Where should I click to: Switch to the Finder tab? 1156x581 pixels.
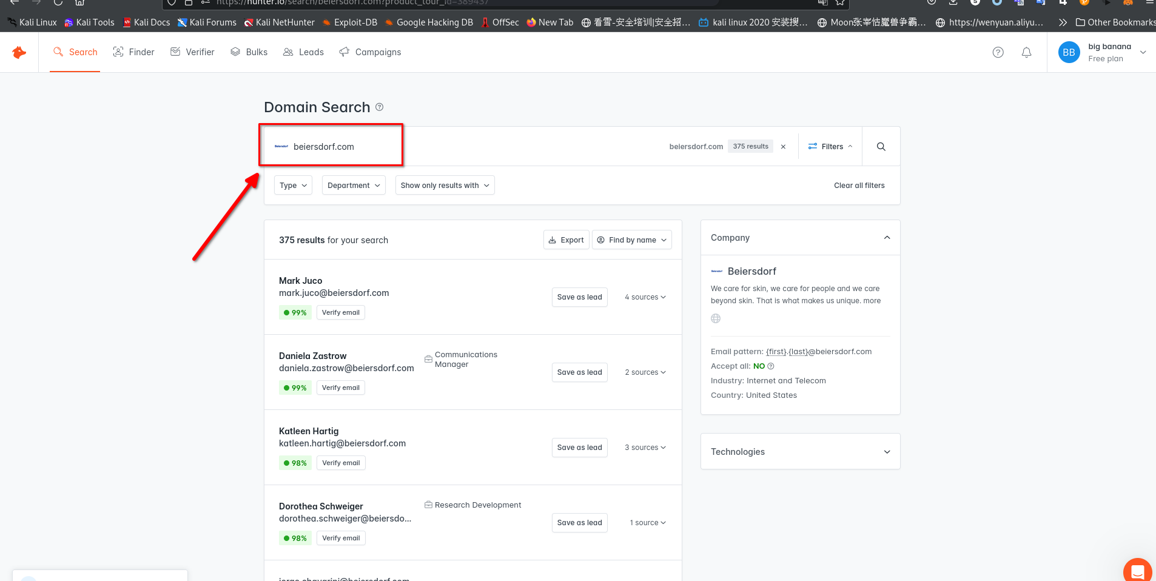(x=134, y=52)
